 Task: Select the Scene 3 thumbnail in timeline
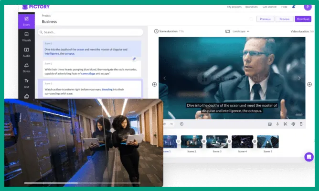217,141
